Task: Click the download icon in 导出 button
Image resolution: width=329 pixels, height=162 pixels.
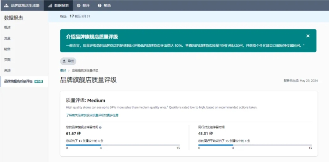Action: pos(64,61)
